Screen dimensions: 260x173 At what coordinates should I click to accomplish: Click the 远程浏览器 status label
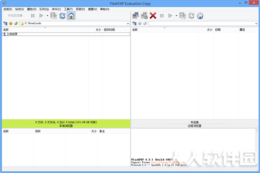[x=194, y=126]
